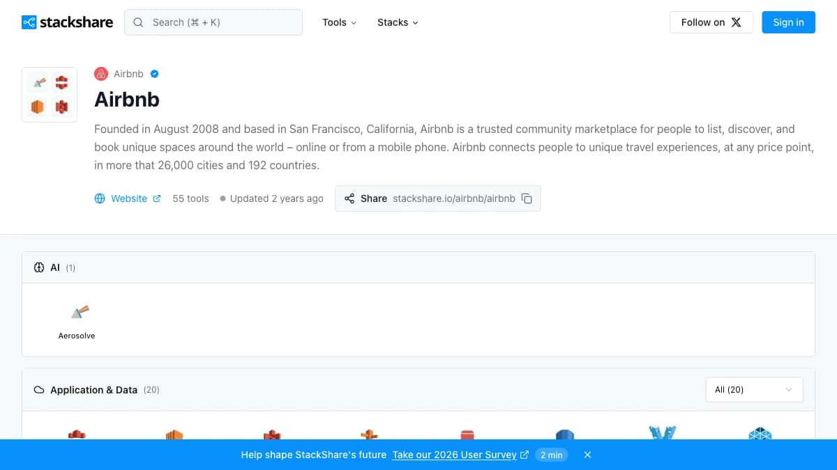The width and height of the screenshot is (837, 470).
Task: Focus the search field
Action: [x=213, y=22]
